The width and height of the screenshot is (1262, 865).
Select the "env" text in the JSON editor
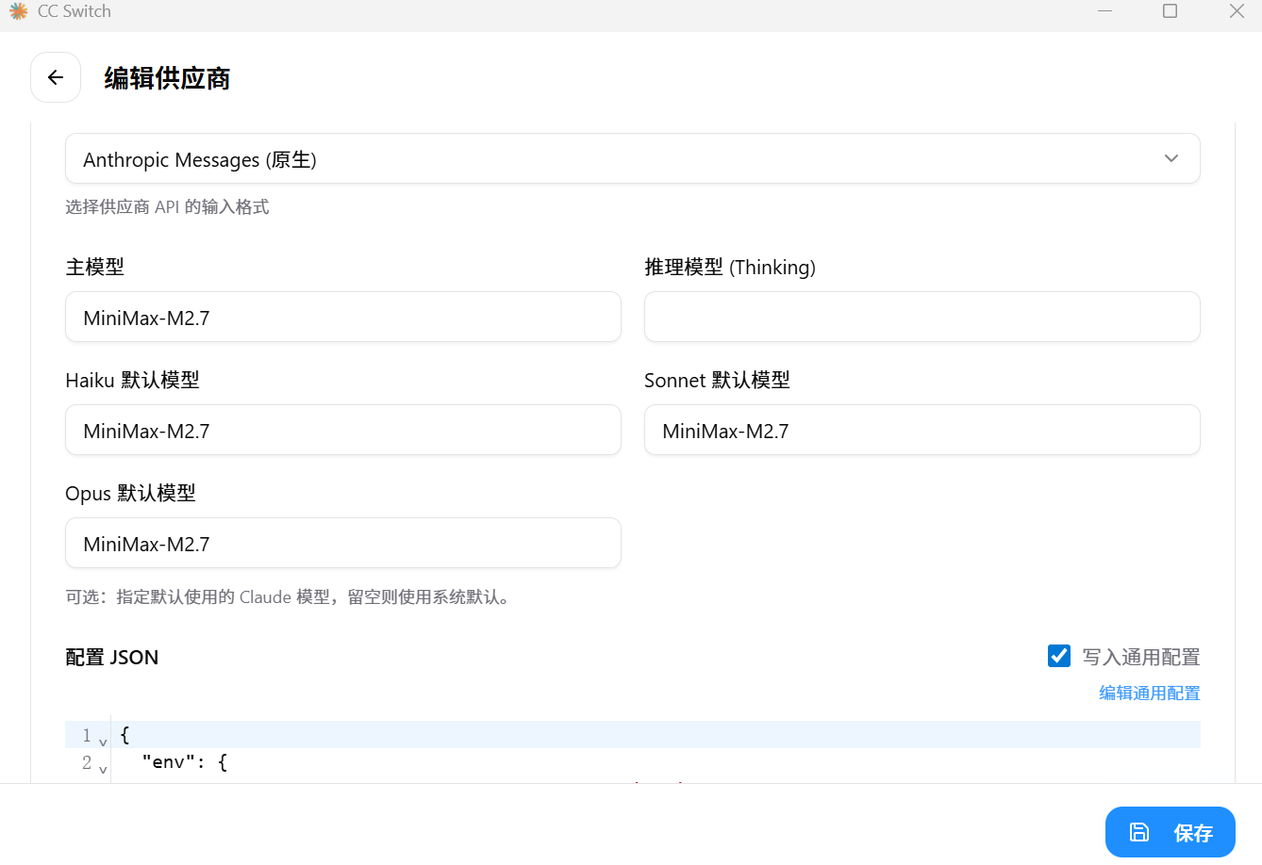168,761
